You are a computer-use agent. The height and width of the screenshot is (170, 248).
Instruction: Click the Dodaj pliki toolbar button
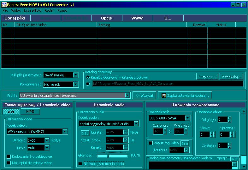pos(15,18)
